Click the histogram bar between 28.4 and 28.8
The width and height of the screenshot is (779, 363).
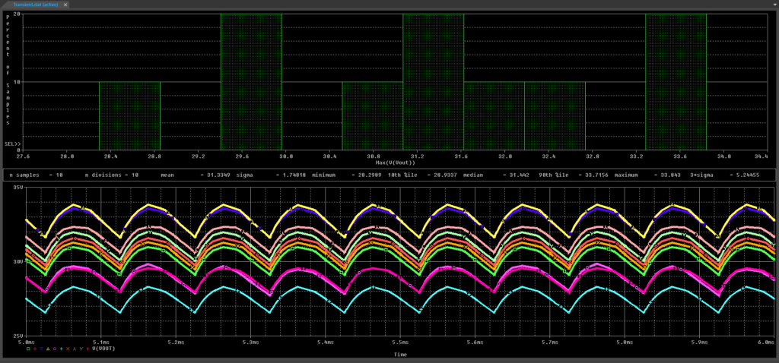tap(129, 115)
